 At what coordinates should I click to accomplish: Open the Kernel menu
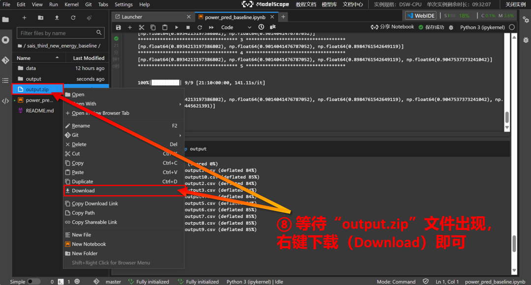pyautogui.click(x=71, y=4)
